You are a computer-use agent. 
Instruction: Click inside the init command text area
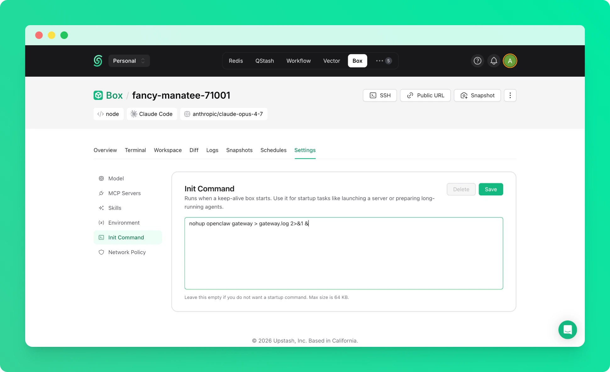click(344, 253)
